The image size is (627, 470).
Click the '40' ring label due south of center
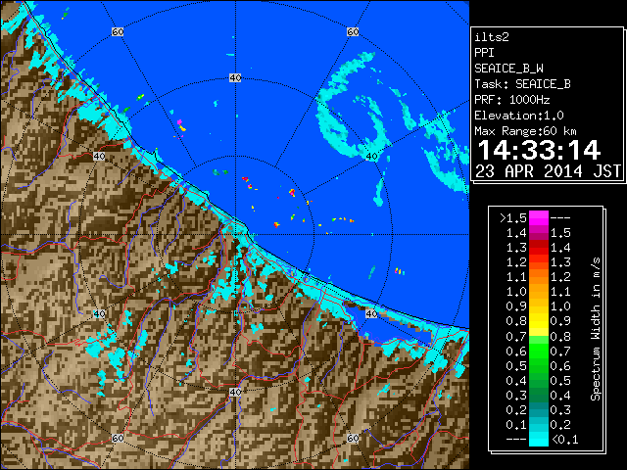[x=235, y=392]
